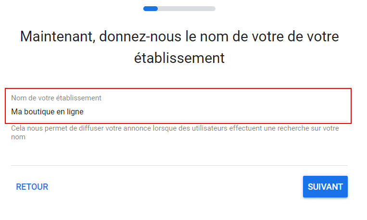Click the word "nom" ending the helper text
367x220 pixels.
click(18, 137)
